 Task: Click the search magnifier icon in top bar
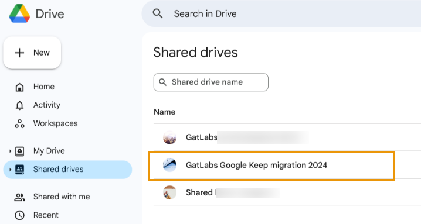pyautogui.click(x=158, y=13)
